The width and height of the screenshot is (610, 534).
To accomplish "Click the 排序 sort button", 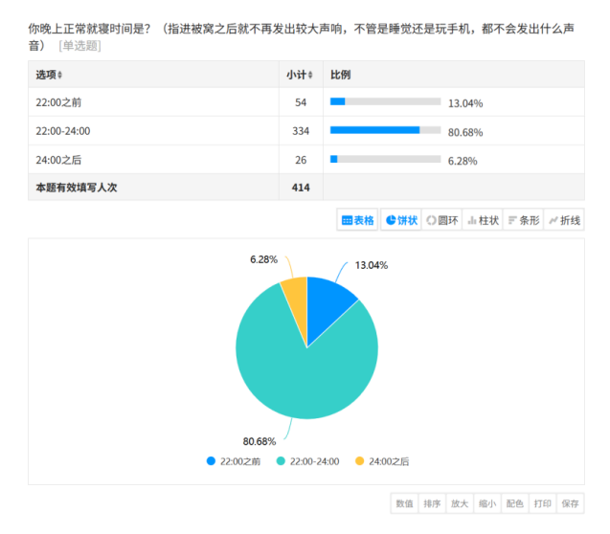I will tap(432, 503).
